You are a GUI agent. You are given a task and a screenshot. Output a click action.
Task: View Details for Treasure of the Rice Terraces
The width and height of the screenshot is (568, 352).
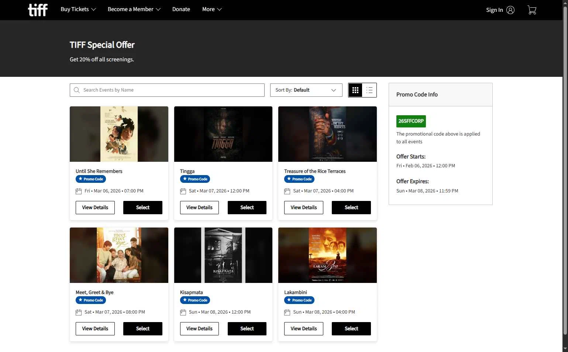pyautogui.click(x=304, y=208)
